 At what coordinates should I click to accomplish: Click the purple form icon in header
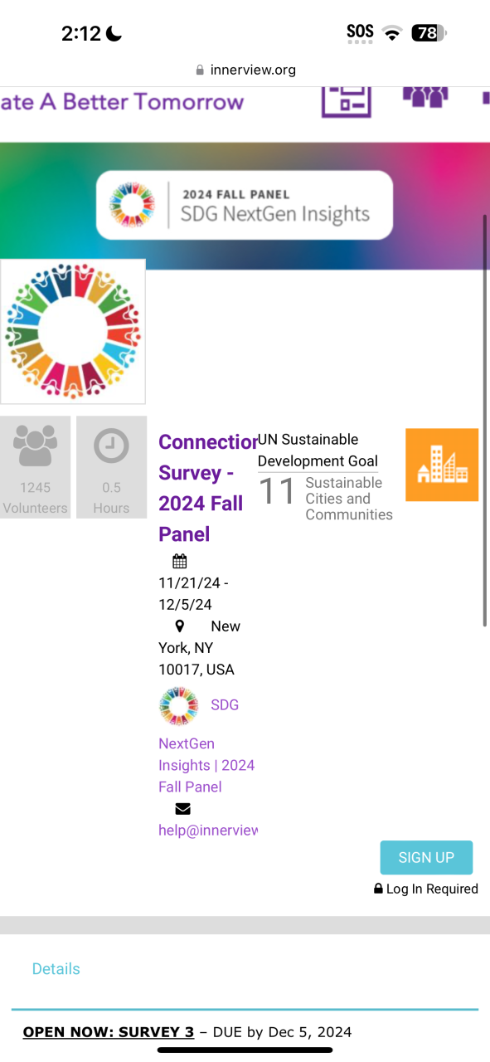(347, 102)
